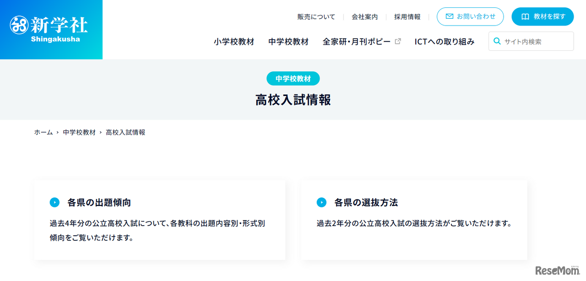
Task: Focus the サイト内検索 search field
Action: pos(531,41)
